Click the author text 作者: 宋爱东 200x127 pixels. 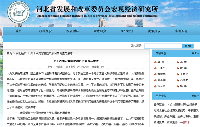click(55, 67)
